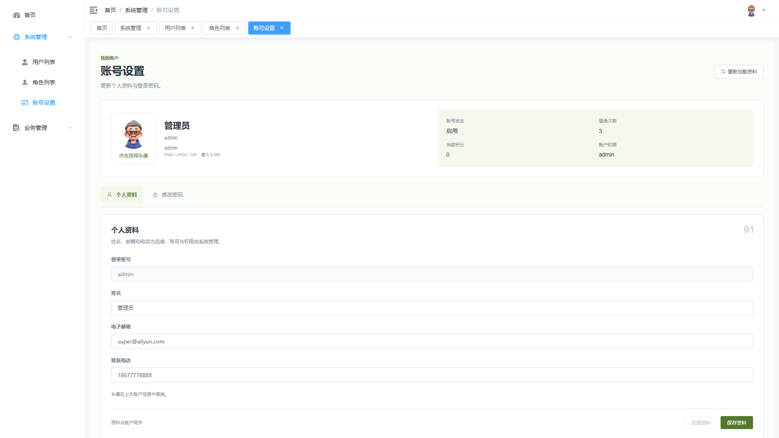Click the lock icon on 修改密码 tab
779x438 pixels.
[x=155, y=195]
